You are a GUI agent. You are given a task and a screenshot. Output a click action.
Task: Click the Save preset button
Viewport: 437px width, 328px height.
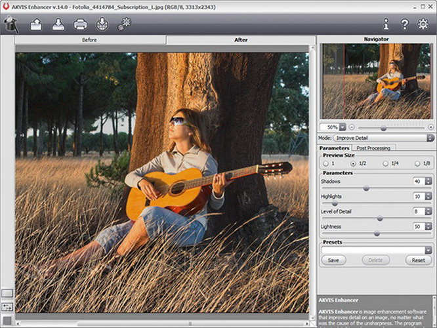333,260
